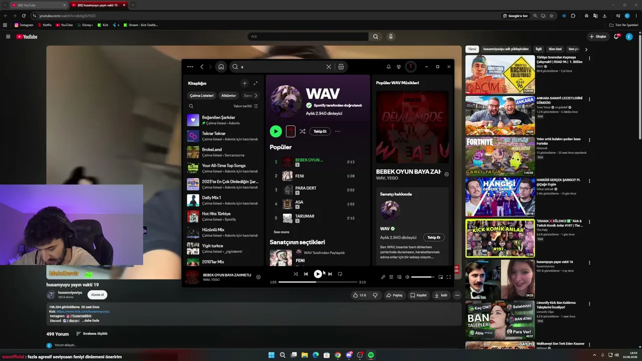Open more options for the WAV artist

[338, 131]
